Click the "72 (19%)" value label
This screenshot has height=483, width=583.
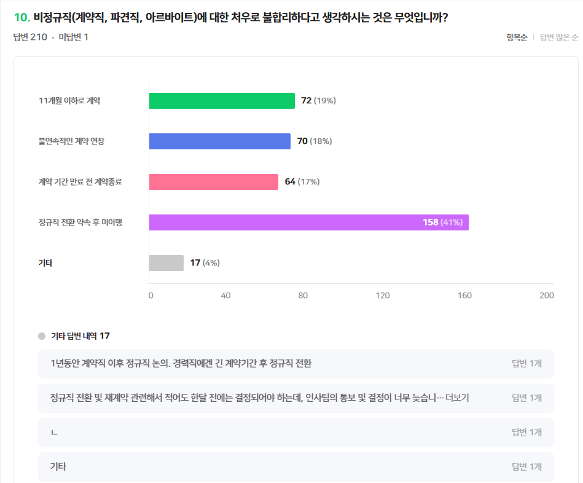tap(318, 101)
